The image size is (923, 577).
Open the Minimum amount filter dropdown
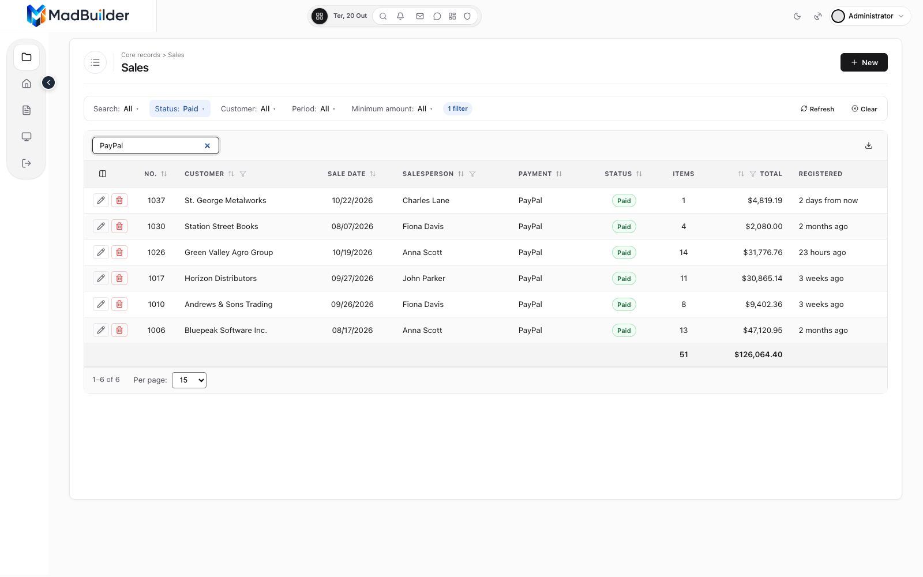(x=392, y=108)
